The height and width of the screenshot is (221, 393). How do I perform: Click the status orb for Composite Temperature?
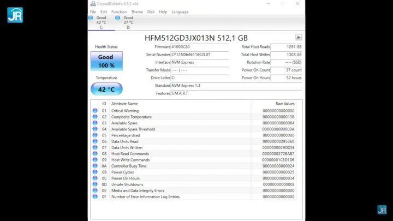pyautogui.click(x=95, y=117)
